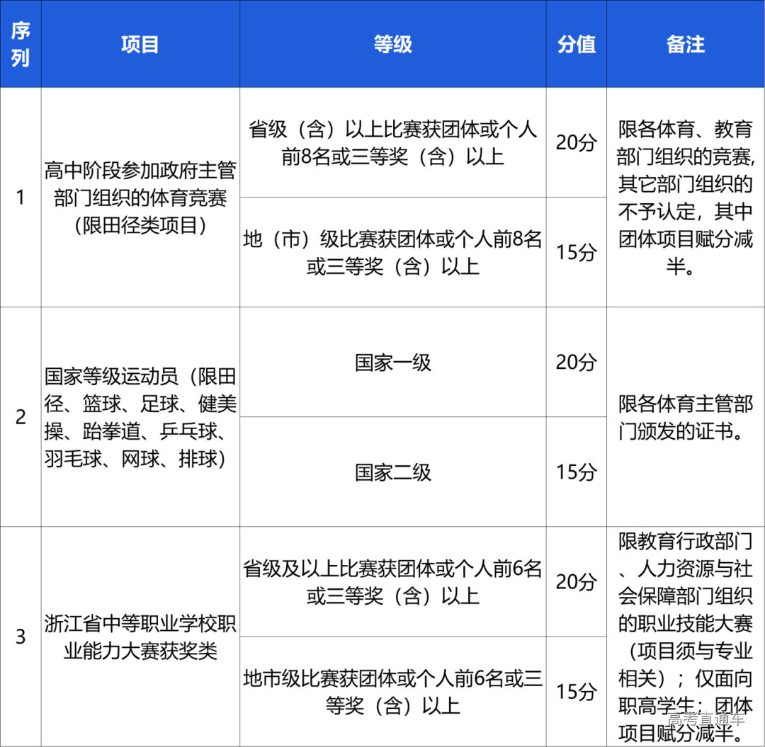The width and height of the screenshot is (765, 747).
Task: Click the 分值 column header
Action: pos(577,44)
